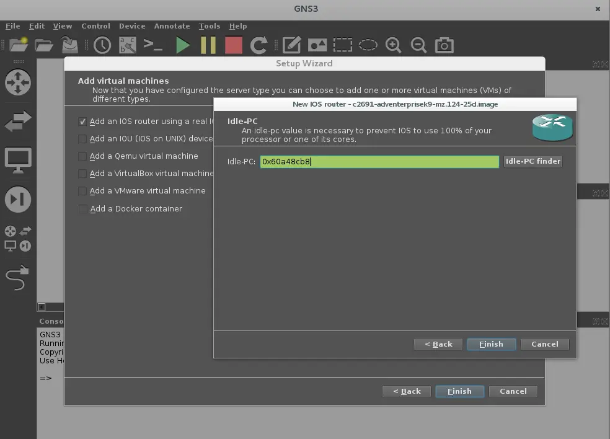The image size is (610, 439).
Task: Open the Help menu
Action: click(238, 26)
